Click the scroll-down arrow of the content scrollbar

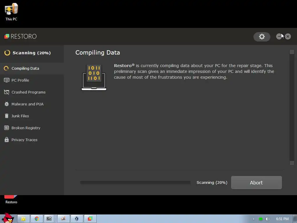point(292,163)
